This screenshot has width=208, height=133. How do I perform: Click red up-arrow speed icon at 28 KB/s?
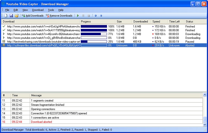(153, 45)
